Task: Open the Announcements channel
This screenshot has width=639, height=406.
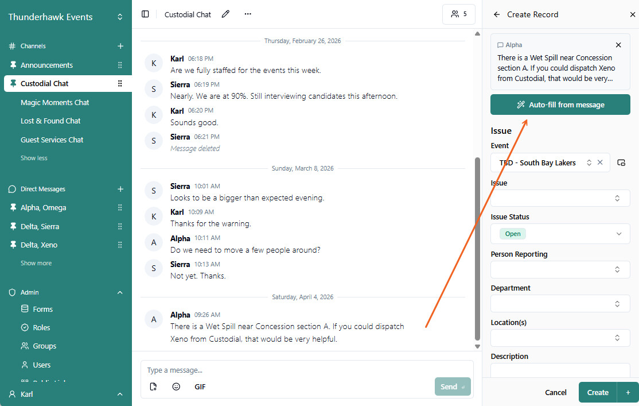Action: [x=46, y=65]
